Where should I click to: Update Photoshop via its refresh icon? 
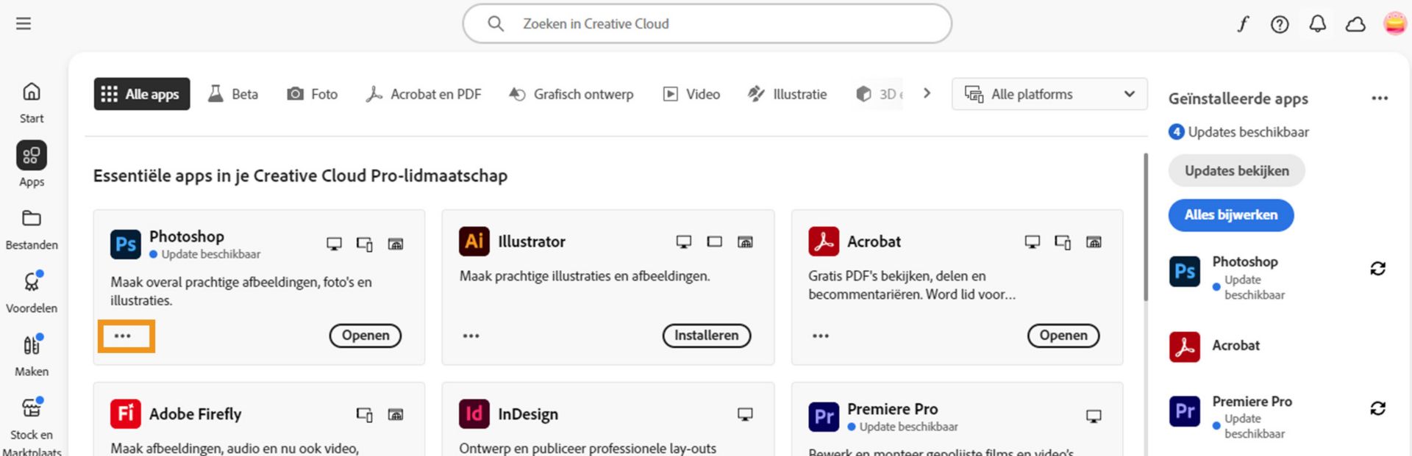point(1377,269)
